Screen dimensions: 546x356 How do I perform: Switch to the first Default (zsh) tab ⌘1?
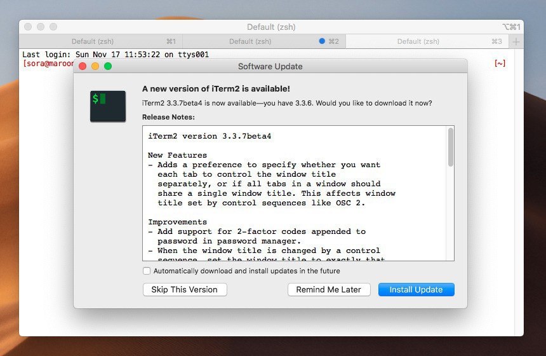tap(101, 41)
